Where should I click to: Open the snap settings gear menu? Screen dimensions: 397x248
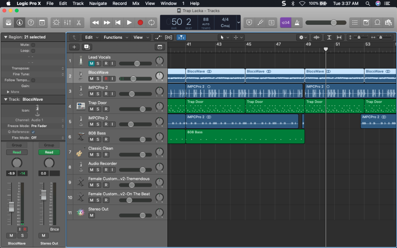coord(302,38)
